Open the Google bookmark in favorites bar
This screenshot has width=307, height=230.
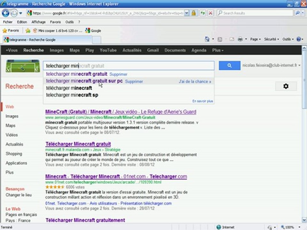coord(93,31)
